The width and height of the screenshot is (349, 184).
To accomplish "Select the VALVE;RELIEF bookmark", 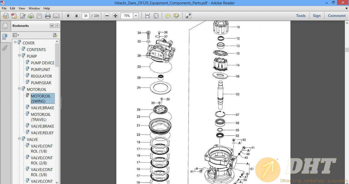I will click(x=42, y=133).
